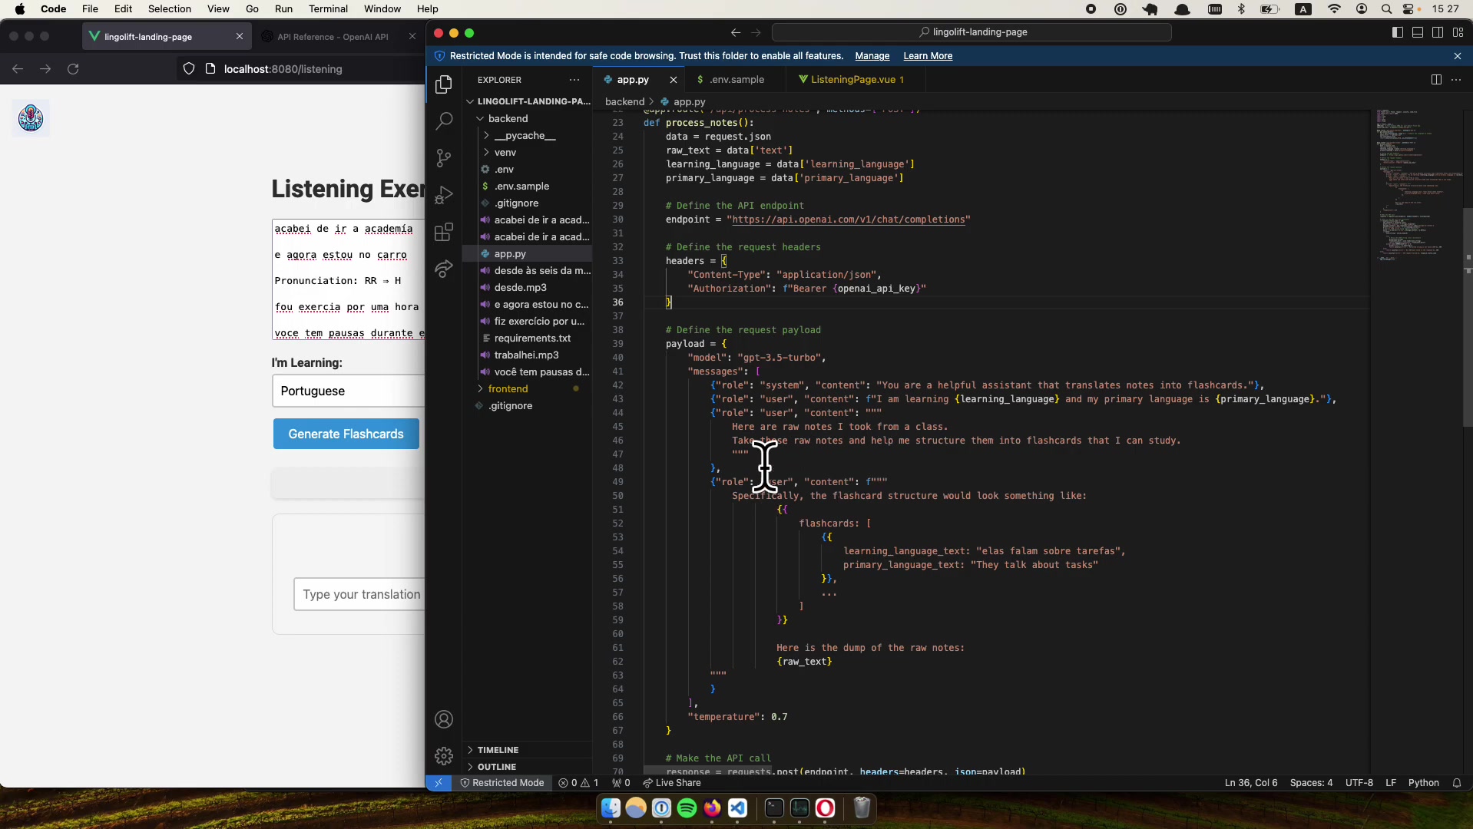Toggle the primary sidebar visibility
1473x829 pixels.
click(1396, 32)
